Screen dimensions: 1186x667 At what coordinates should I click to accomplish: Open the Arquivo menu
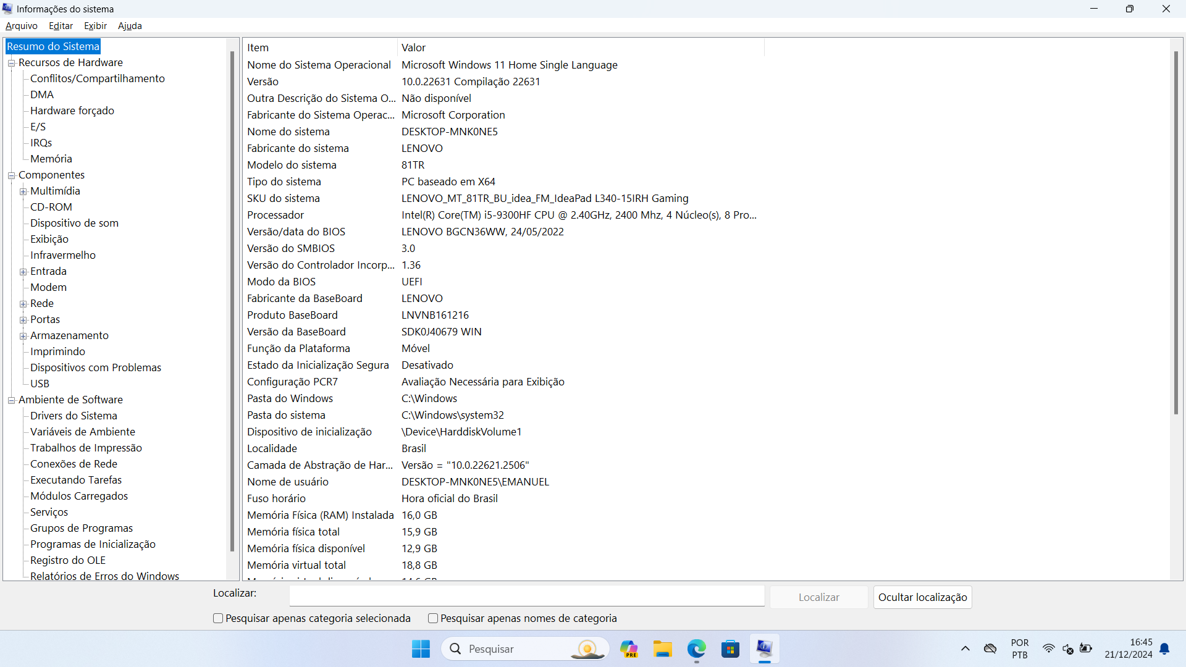[22, 26]
